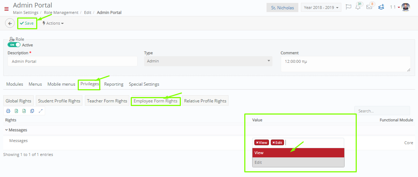Screen dimensions: 418x177
Task: Switch to the Menus tab
Action: click(x=35, y=84)
